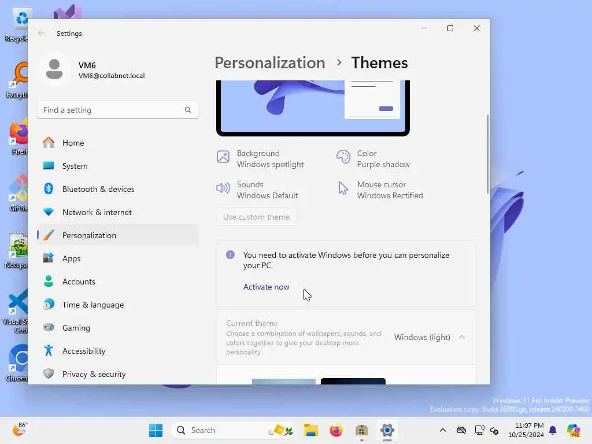The width and height of the screenshot is (592, 444).
Task: Open System settings page
Action: coord(118,166)
